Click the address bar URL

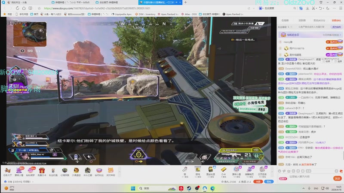[x=97, y=8]
